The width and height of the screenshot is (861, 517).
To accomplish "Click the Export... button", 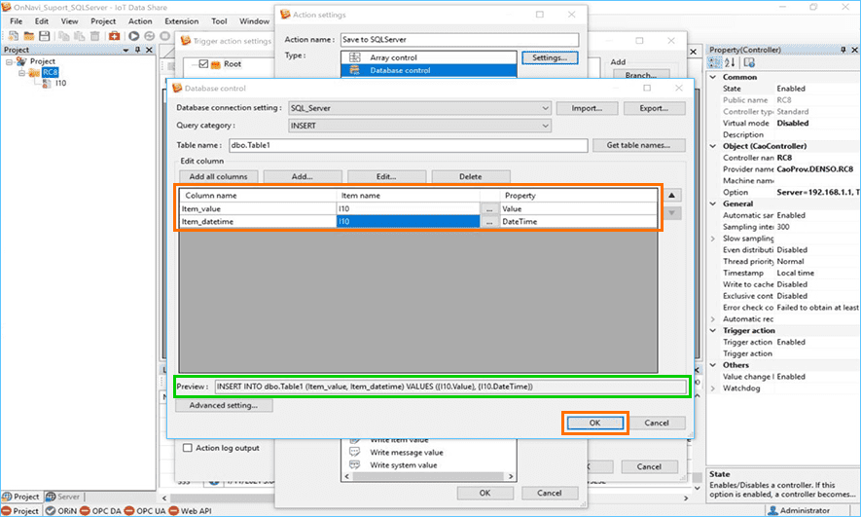I will tap(654, 108).
